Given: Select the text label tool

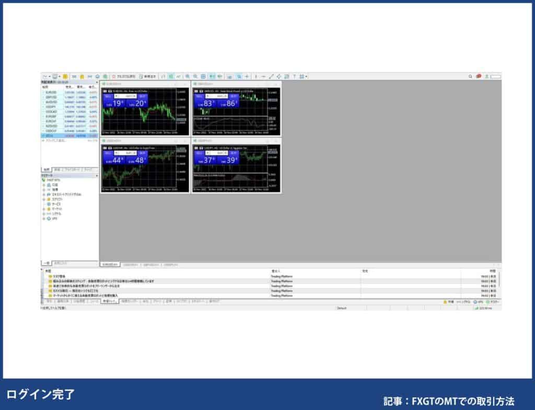Looking at the screenshot, I should pyautogui.click(x=296, y=76).
